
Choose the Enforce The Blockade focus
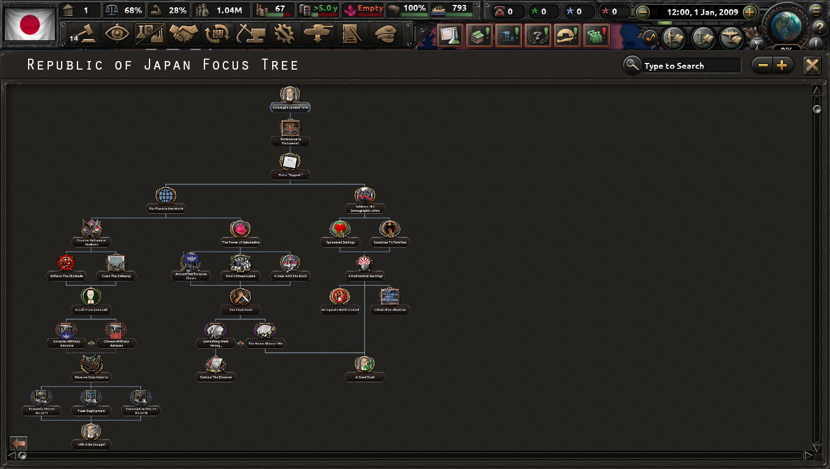66,267
